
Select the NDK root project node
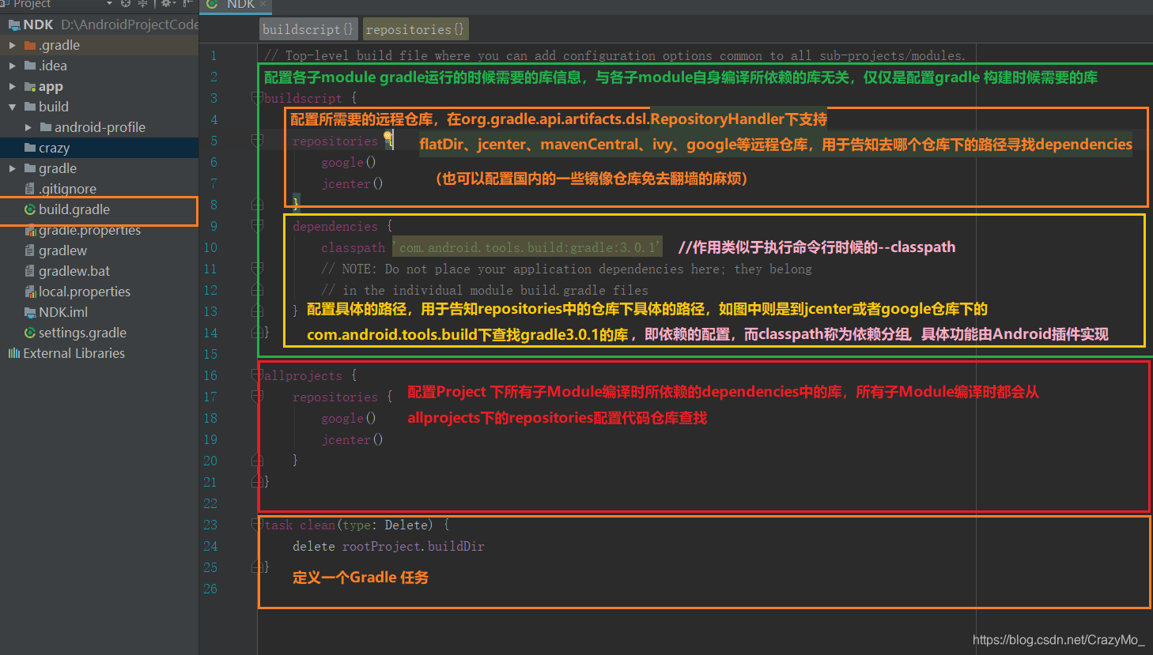[99, 24]
